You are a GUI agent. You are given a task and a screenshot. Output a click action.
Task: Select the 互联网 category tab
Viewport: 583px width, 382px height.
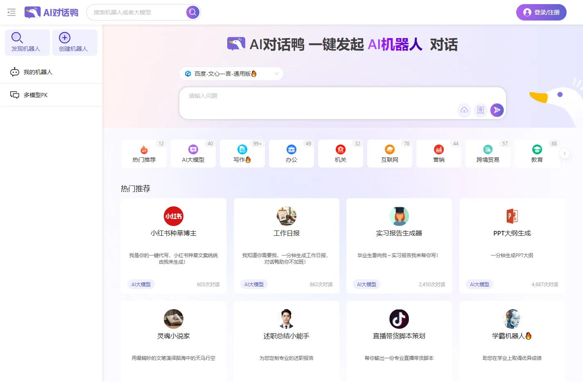[x=390, y=154]
